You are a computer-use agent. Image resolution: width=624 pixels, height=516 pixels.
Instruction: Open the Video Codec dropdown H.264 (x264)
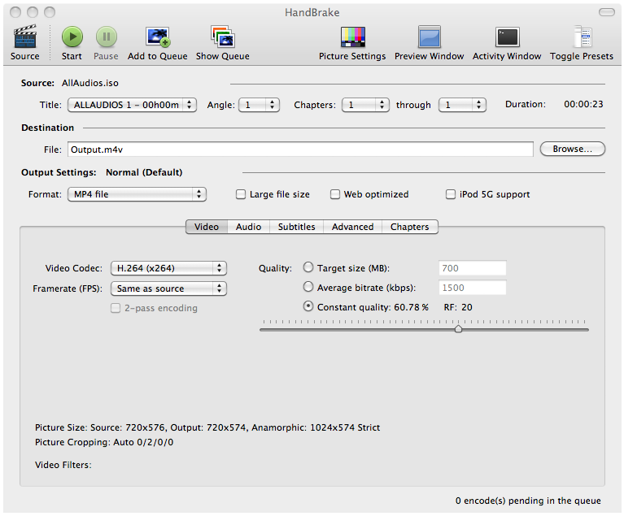[168, 268]
